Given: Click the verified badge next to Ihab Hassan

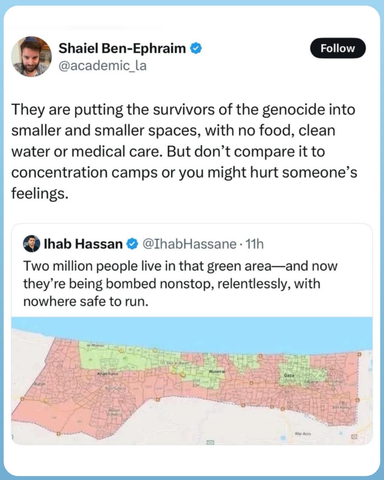Looking at the screenshot, I should pyautogui.click(x=132, y=244).
